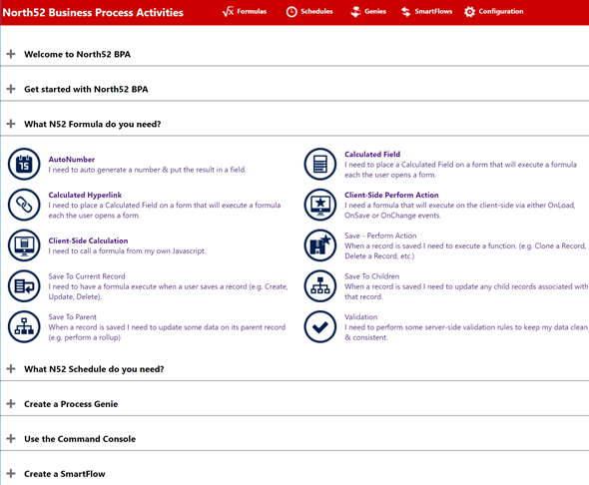589x485 pixels.
Task: Click the Client-Side Perform Action star icon
Action: click(320, 205)
